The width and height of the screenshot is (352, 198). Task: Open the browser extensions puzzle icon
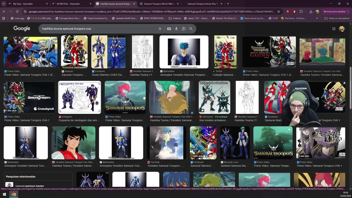click(x=301, y=12)
